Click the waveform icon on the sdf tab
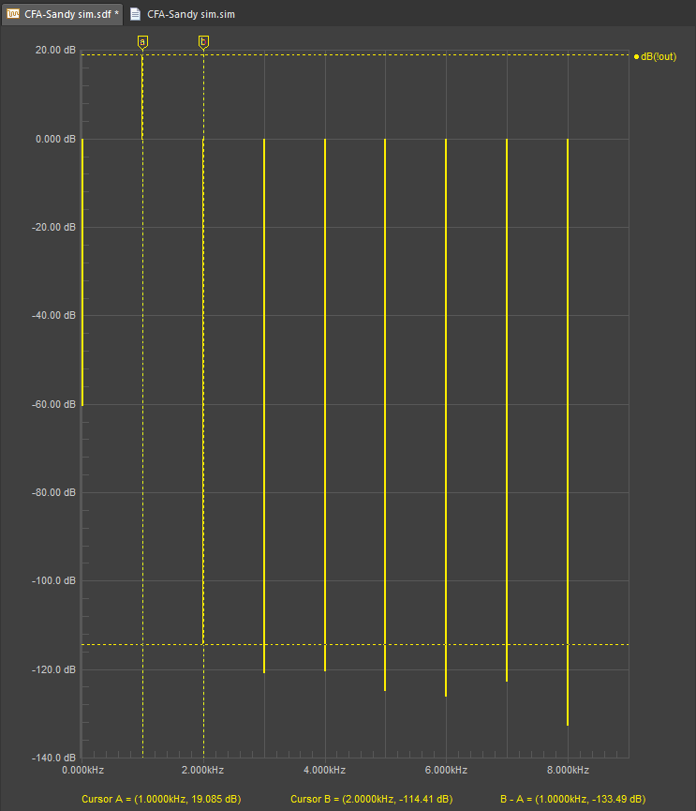Screen dimensions: 696x811 click(x=13, y=14)
